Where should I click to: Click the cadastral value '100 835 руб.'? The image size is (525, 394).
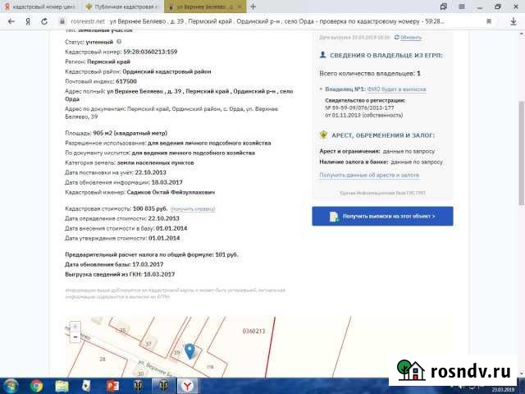[x=150, y=208]
